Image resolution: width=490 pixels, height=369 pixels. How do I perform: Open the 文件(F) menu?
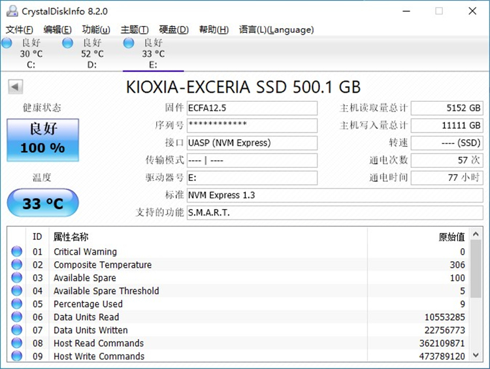click(x=19, y=29)
